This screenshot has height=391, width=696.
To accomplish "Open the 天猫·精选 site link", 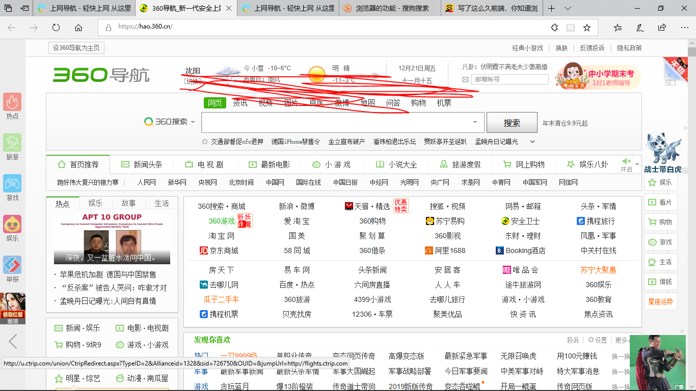I will tap(367, 206).
